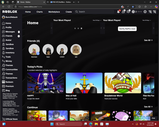Click the Windows taskbar Search box
159x127 pixels.
(x=69, y=124)
